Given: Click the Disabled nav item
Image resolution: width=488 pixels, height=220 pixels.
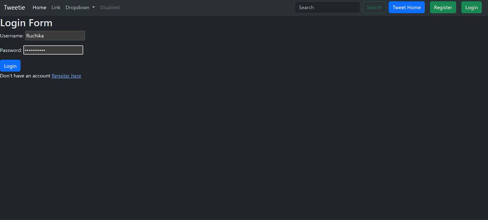Looking at the screenshot, I should (x=110, y=7).
